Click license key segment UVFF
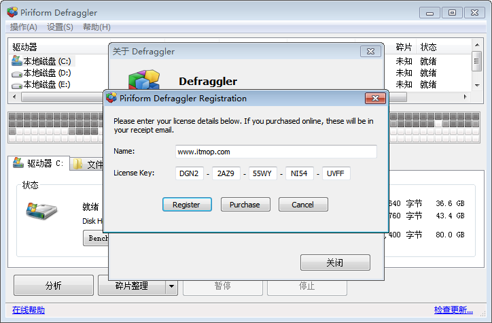 click(x=336, y=173)
